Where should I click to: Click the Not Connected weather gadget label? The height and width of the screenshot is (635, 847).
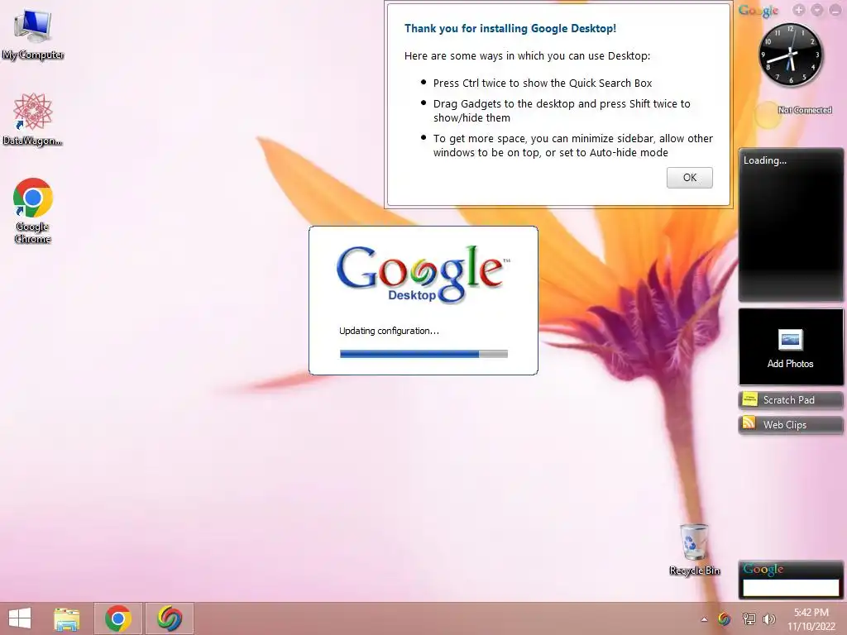(x=805, y=110)
